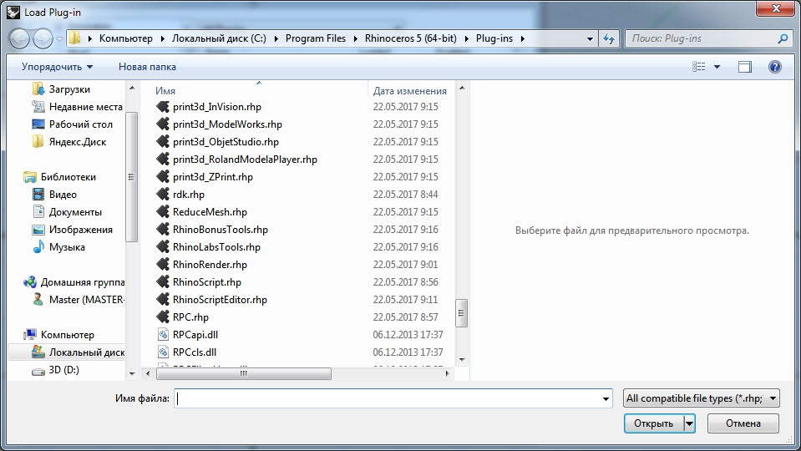The image size is (801, 451).
Task: Click Компьютер in the address breadcrumb
Action: [x=125, y=38]
